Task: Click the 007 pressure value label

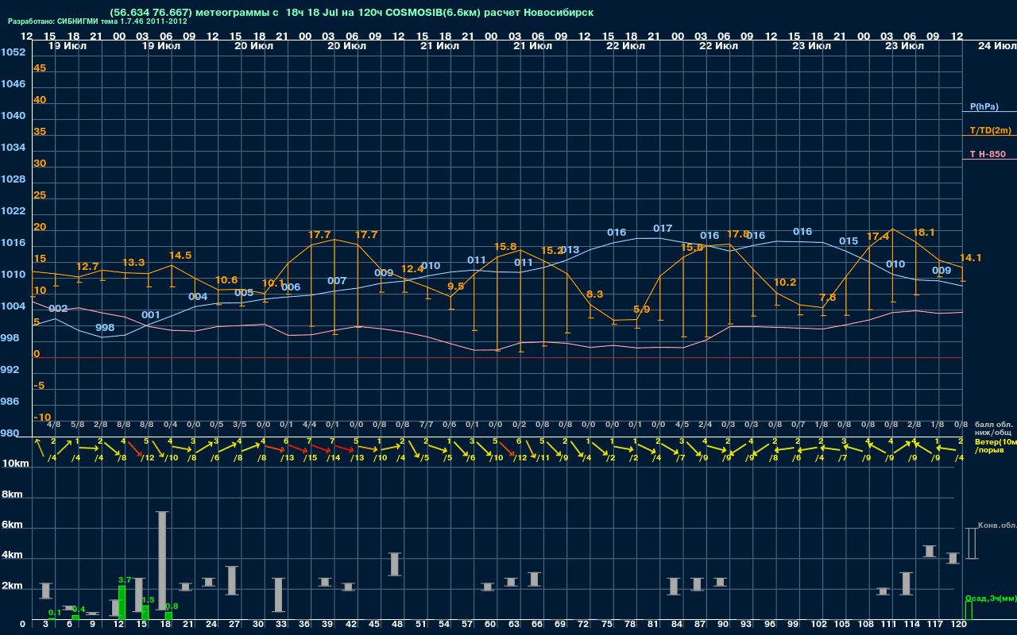Action: (x=337, y=281)
